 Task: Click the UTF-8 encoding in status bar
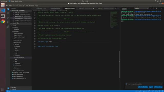[x=150, y=91]
